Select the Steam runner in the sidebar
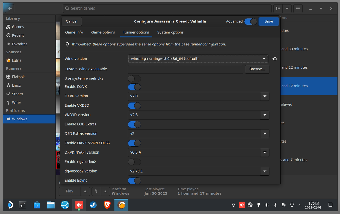 click(29, 94)
